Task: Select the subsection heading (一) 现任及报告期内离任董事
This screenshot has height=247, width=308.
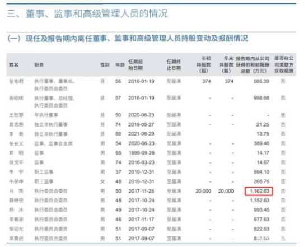Action: pos(128,38)
